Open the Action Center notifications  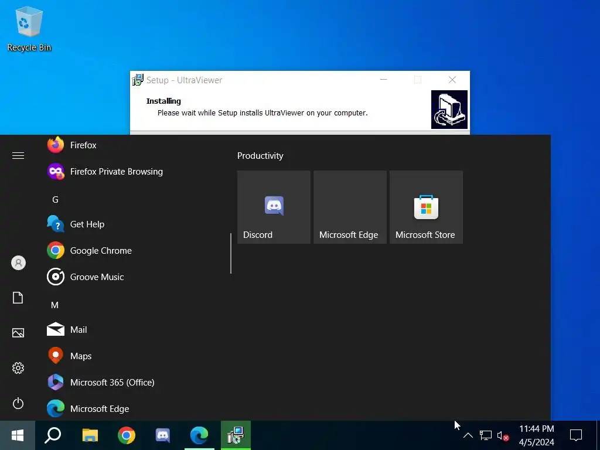tap(576, 435)
